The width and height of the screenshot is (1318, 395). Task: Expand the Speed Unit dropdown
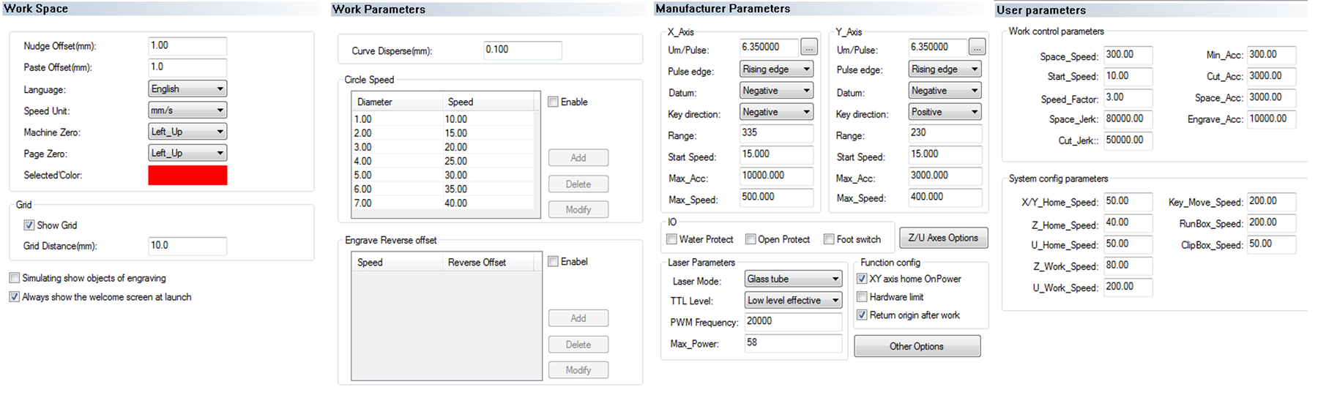(x=187, y=110)
